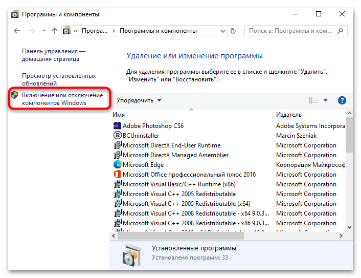Click the Visual C++ 2005 Redistributable icon
Image resolution: width=361 pixels, height=278 pixels.
click(x=118, y=194)
